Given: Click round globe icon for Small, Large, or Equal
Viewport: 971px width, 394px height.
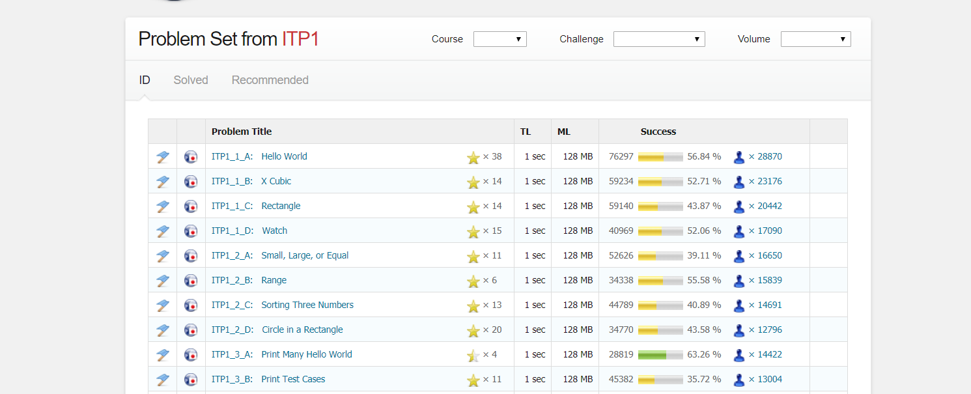Looking at the screenshot, I should point(191,256).
